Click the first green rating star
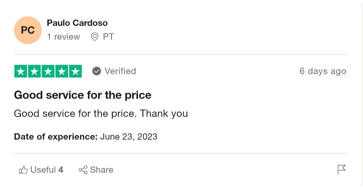This screenshot has height=190, width=363. coord(21,71)
